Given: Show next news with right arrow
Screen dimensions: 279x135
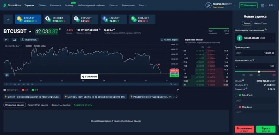Looking at the screenshot, I should [177, 97].
